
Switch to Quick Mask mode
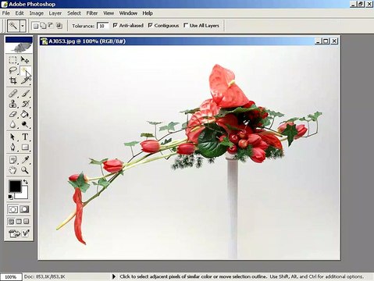(x=25, y=209)
